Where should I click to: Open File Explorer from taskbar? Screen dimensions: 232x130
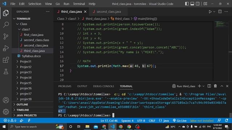point(87,127)
